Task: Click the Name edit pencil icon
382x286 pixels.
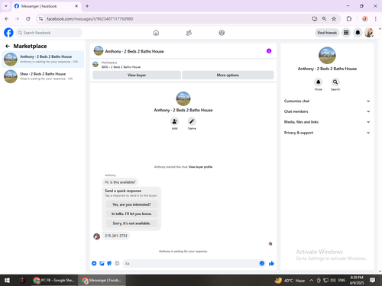Action: pyautogui.click(x=192, y=121)
